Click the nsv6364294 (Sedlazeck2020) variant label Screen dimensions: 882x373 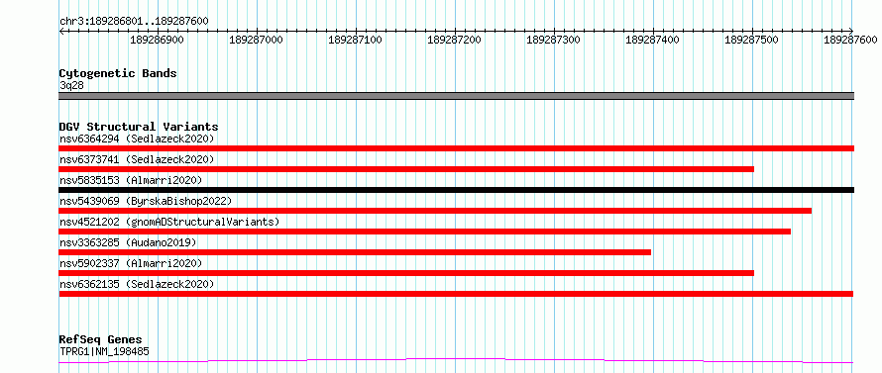(x=137, y=139)
